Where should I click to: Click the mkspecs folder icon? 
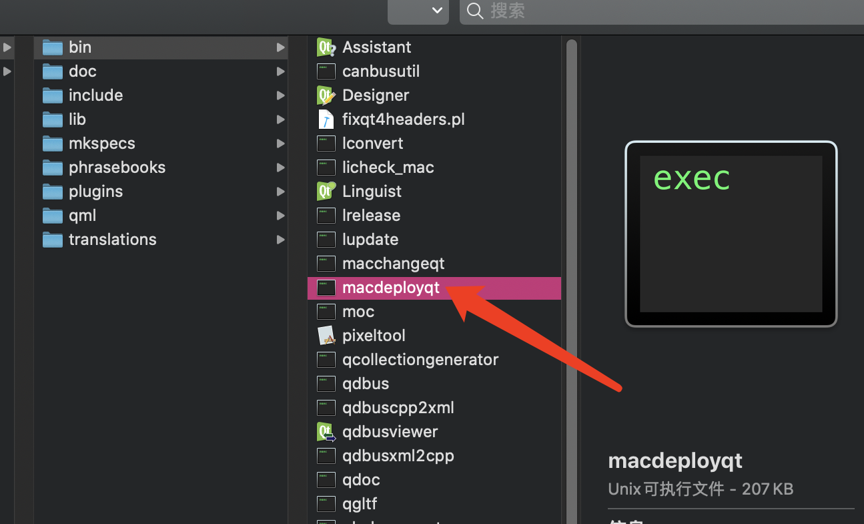coord(52,144)
